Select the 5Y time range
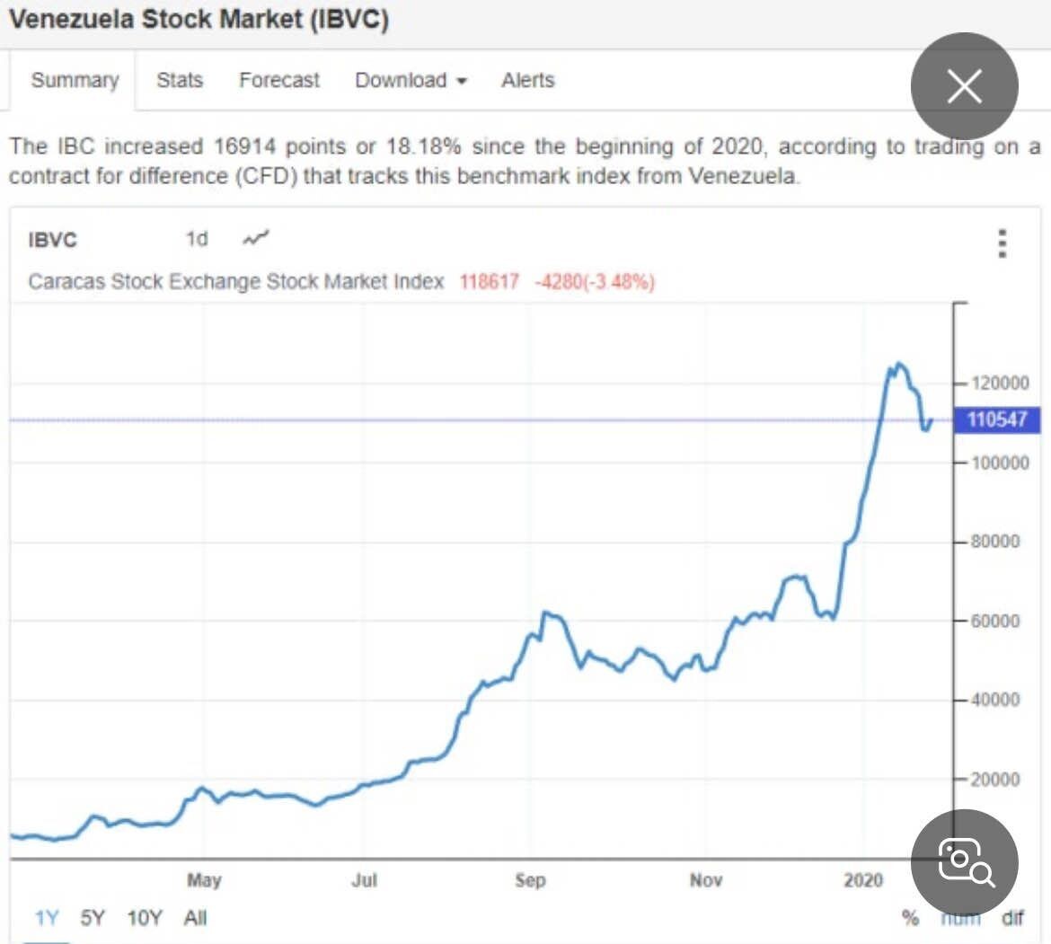This screenshot has height=944, width=1051. pyautogui.click(x=93, y=918)
